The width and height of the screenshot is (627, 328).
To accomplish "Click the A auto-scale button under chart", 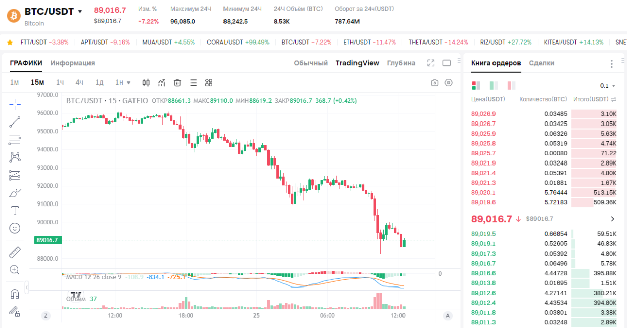I will tap(447, 315).
